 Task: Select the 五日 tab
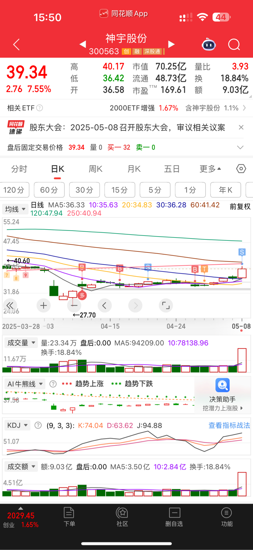[x=172, y=169]
